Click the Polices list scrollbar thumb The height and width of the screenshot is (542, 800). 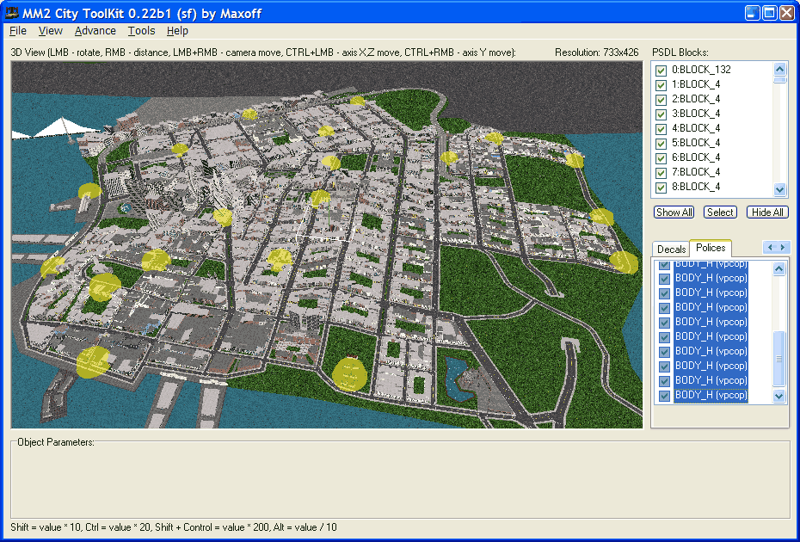coord(779,359)
